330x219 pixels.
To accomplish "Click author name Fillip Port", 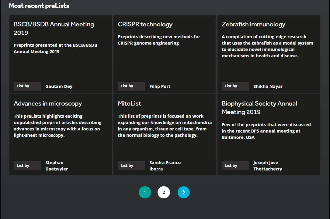I will pos(160,86).
